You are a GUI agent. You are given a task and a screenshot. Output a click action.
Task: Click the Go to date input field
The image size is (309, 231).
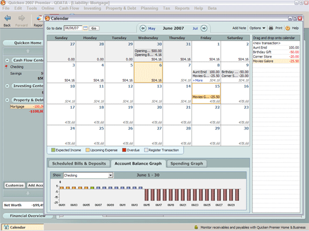(73, 28)
